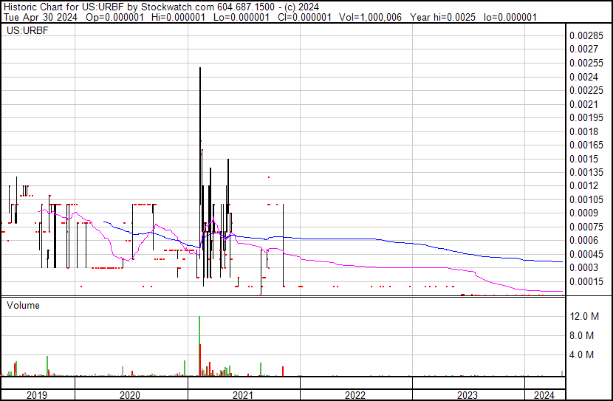Screen dimensions: 613x401
Task: Click the Volume panel label
Action: pos(24,305)
